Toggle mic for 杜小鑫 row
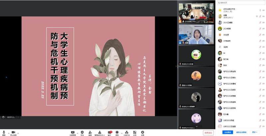The height and width of the screenshot is (136, 266). (260, 114)
